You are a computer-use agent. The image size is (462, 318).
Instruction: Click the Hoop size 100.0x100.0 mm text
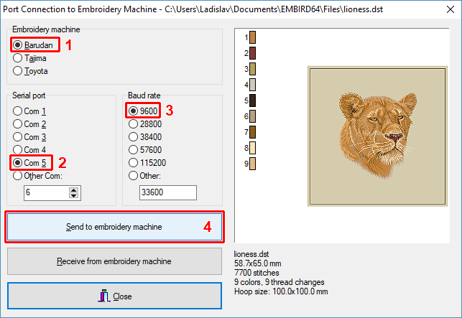(x=281, y=291)
